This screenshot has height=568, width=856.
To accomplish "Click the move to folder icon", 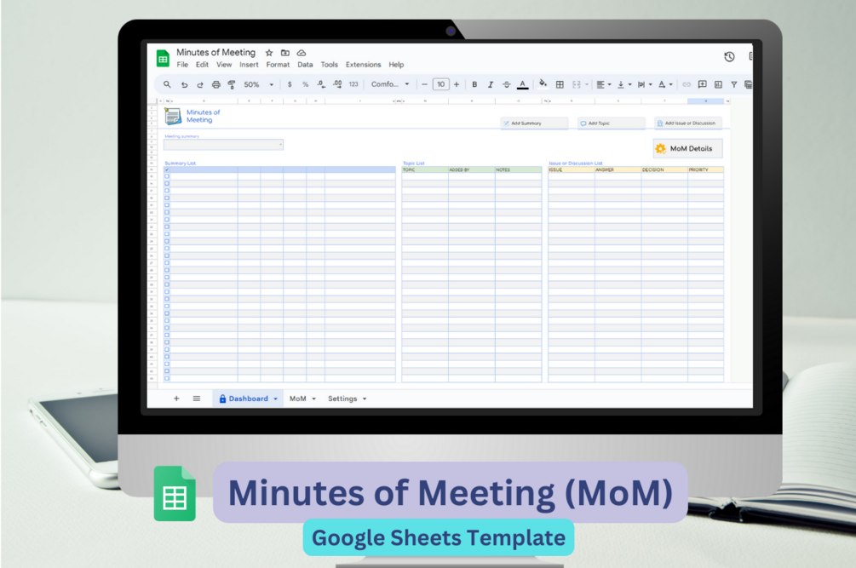I will pyautogui.click(x=285, y=53).
